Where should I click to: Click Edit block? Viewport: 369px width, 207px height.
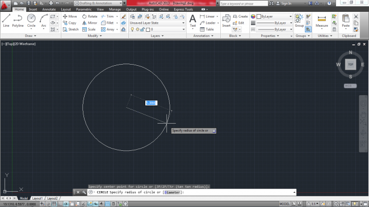[x=238, y=23]
